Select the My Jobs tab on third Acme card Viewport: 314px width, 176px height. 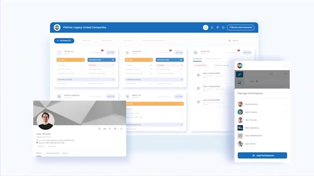pos(197,59)
